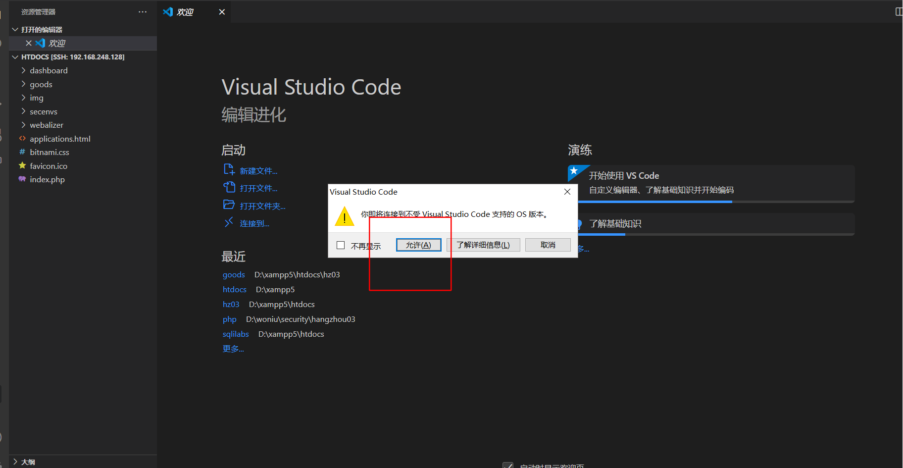Click the VS Code logo in 欢迎 tab
Viewport: 903px width, 468px height.
(x=168, y=12)
